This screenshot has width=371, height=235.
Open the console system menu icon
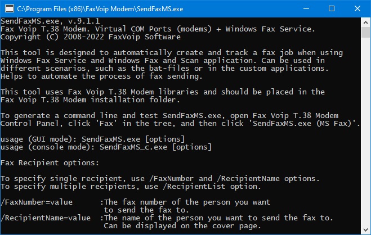click(x=10, y=9)
